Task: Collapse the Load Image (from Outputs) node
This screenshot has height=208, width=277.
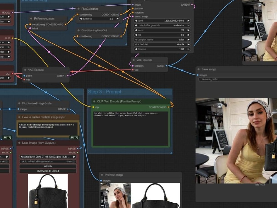Action: [x=19, y=143]
